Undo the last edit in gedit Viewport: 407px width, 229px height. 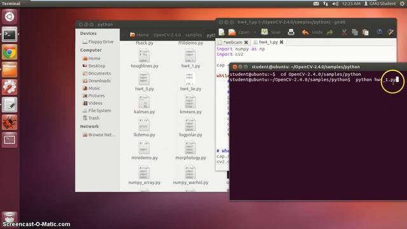pyautogui.click(x=312, y=32)
